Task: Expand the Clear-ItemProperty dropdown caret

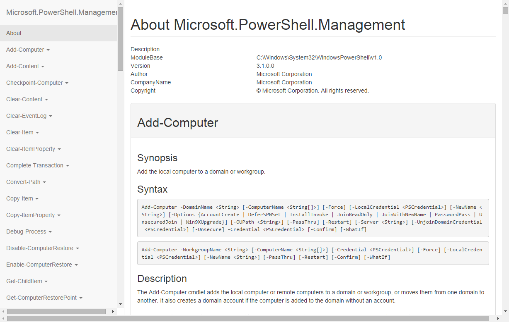Action: pos(59,149)
